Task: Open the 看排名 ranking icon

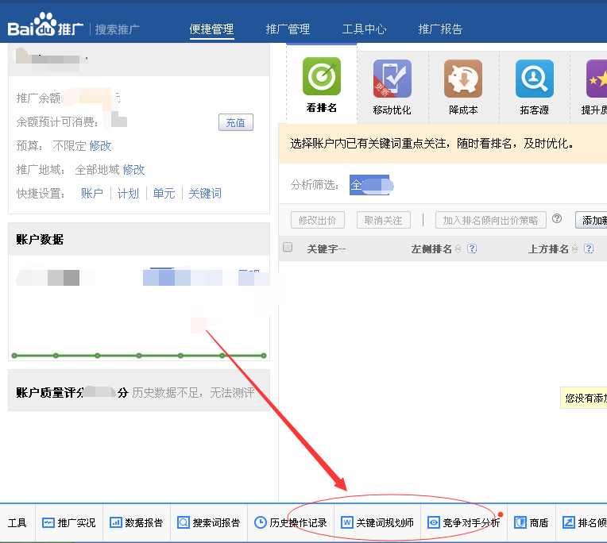Action: click(321, 77)
